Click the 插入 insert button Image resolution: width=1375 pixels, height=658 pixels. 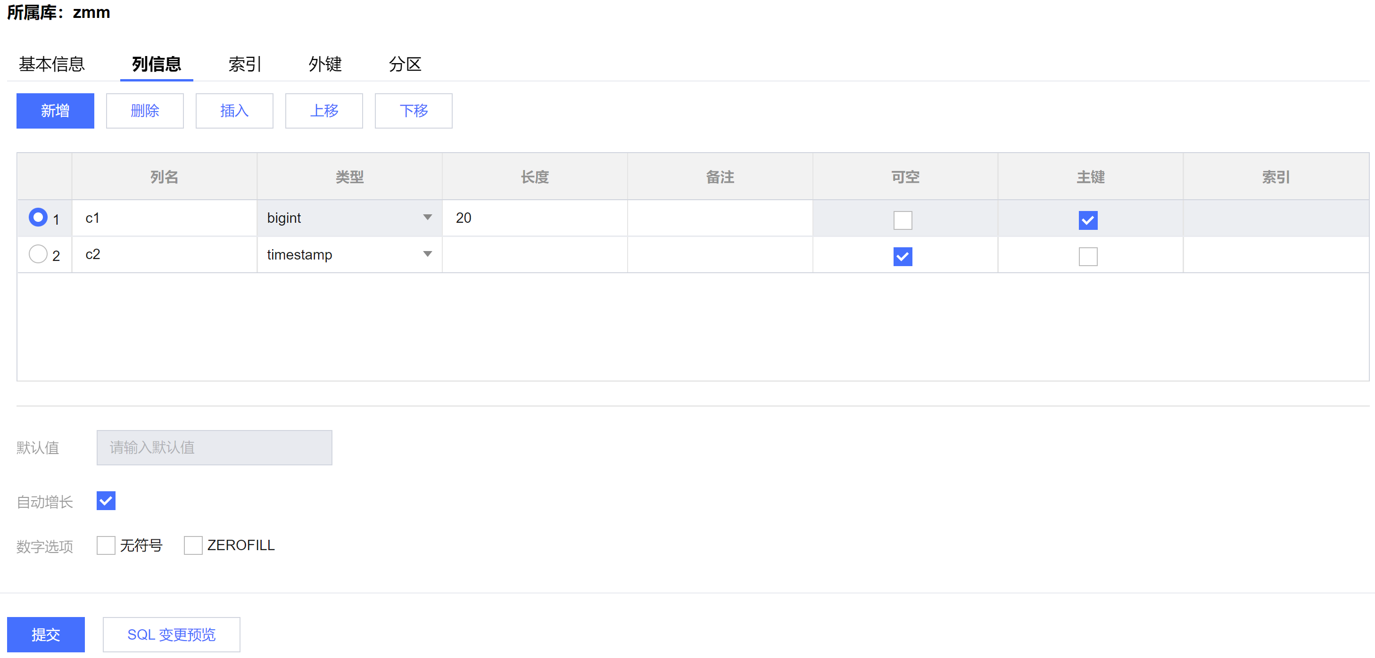pyautogui.click(x=234, y=111)
